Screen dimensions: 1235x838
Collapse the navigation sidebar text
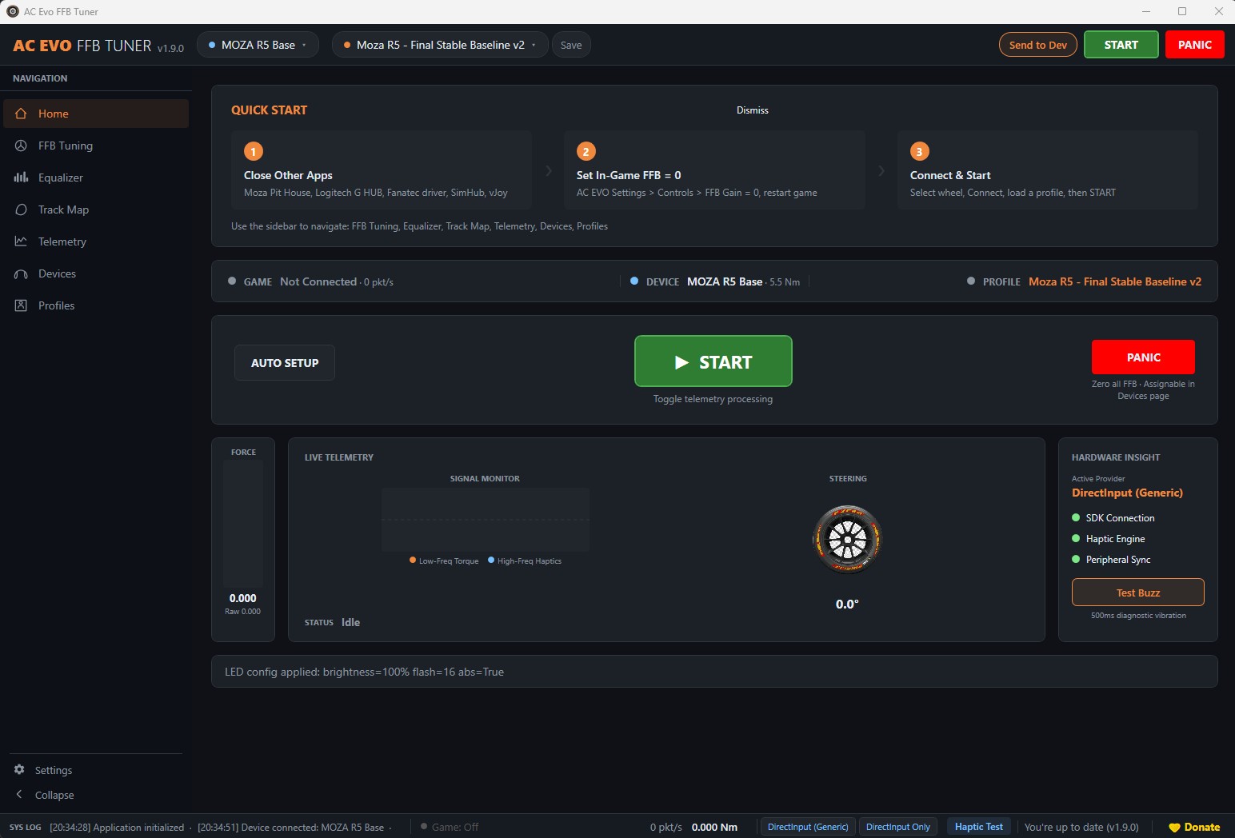pos(54,795)
